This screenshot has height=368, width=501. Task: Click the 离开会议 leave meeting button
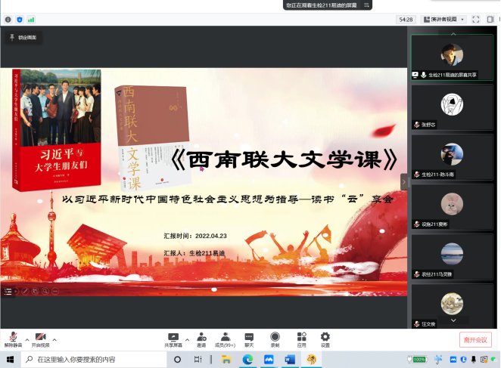pyautogui.click(x=475, y=339)
